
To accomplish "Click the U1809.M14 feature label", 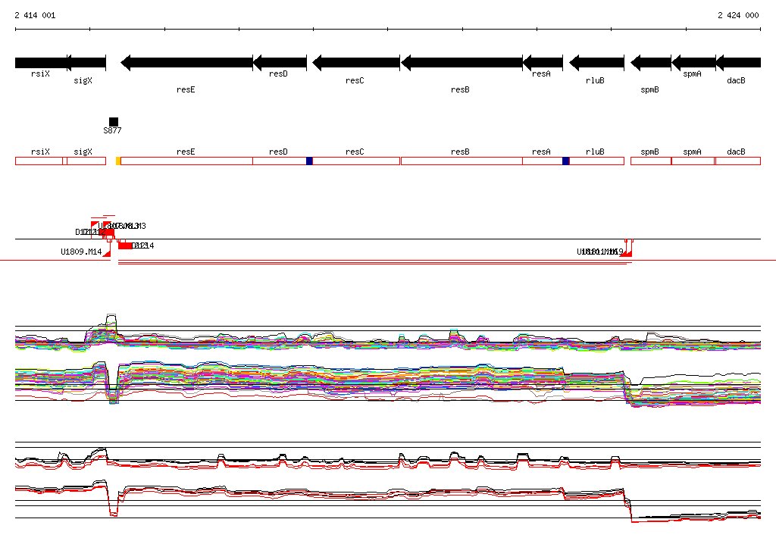I will coord(80,252).
